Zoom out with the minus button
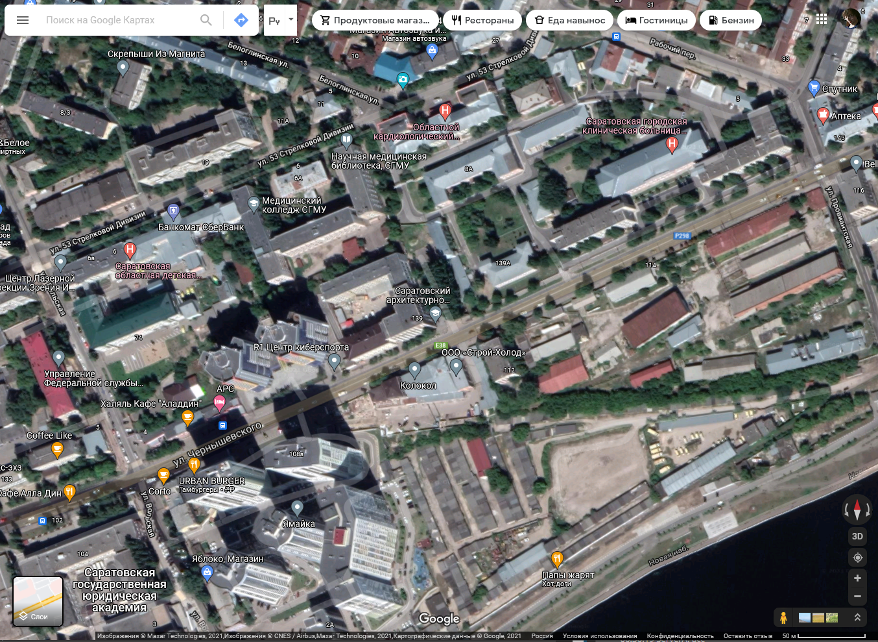The width and height of the screenshot is (878, 642). point(857,596)
